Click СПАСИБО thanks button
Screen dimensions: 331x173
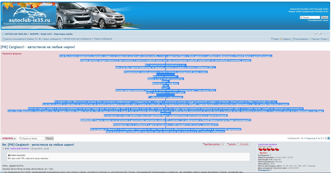click(x=244, y=144)
